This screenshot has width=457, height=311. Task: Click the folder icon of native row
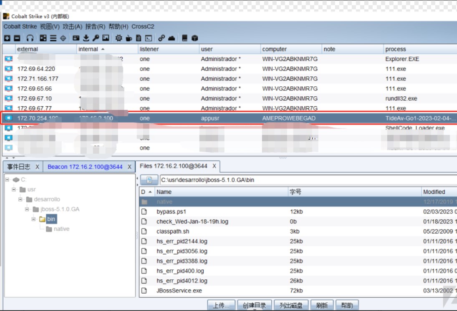pyautogui.click(x=144, y=202)
